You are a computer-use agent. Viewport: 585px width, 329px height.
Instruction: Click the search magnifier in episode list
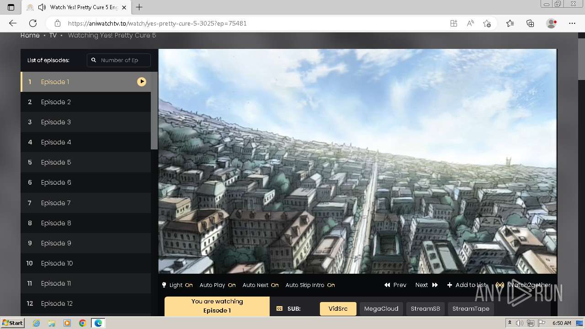(94, 60)
